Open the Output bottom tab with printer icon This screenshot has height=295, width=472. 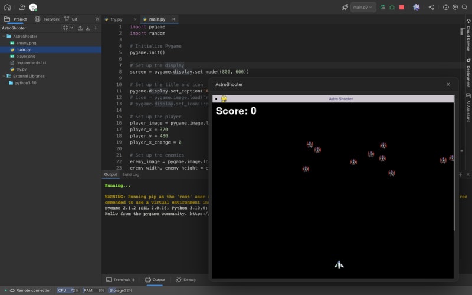point(155,280)
